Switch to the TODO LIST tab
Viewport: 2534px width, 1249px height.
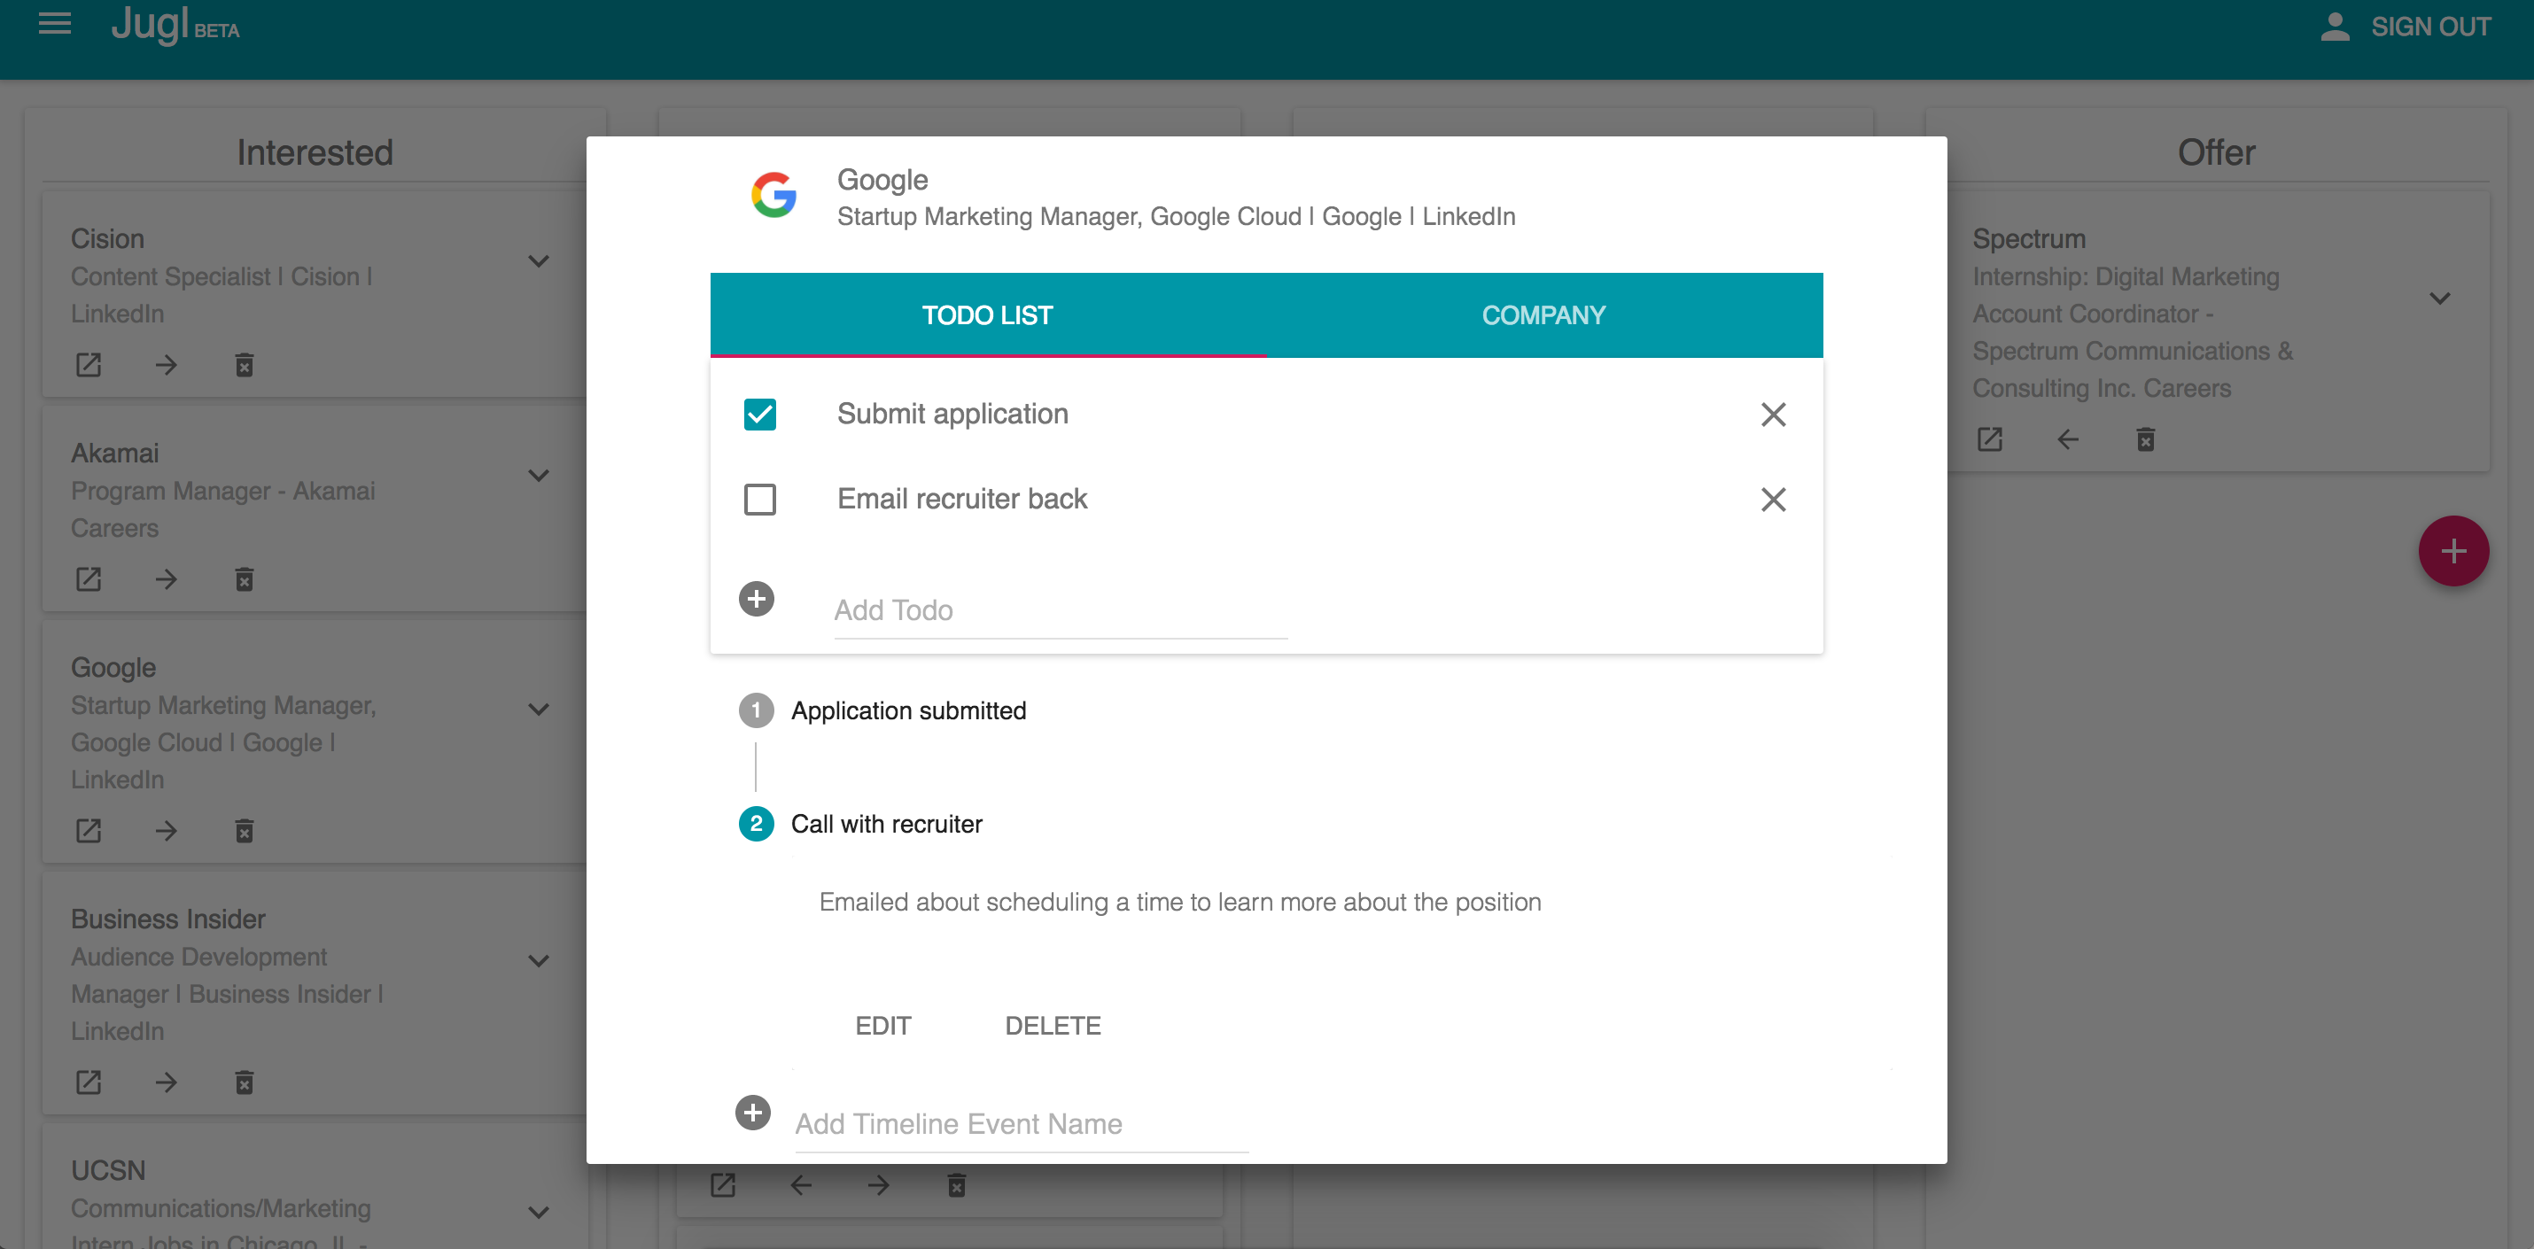(988, 314)
